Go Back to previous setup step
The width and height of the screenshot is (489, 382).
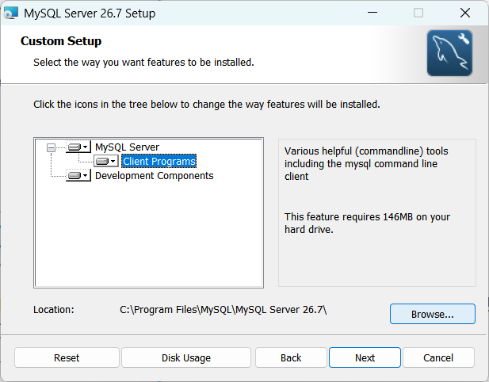[291, 357]
